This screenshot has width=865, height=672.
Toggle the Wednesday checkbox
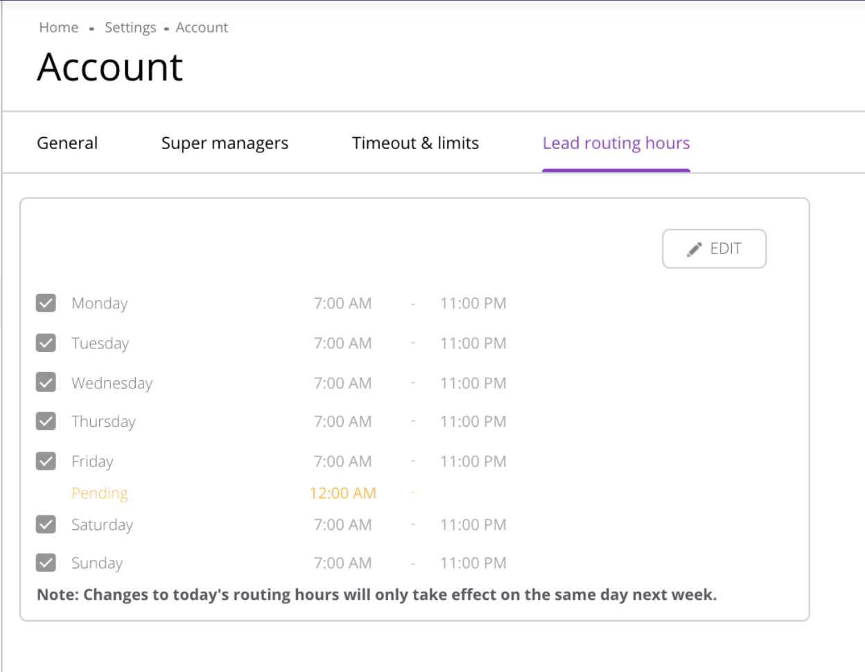coord(46,382)
